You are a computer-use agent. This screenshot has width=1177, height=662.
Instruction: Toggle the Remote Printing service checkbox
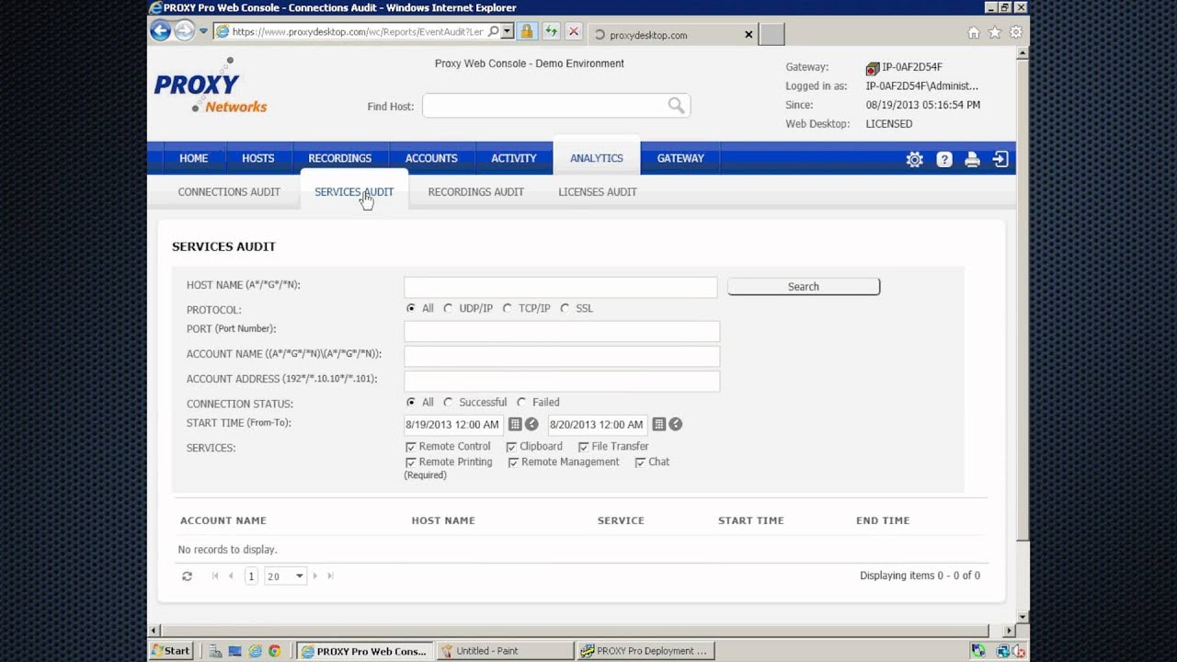pos(411,462)
